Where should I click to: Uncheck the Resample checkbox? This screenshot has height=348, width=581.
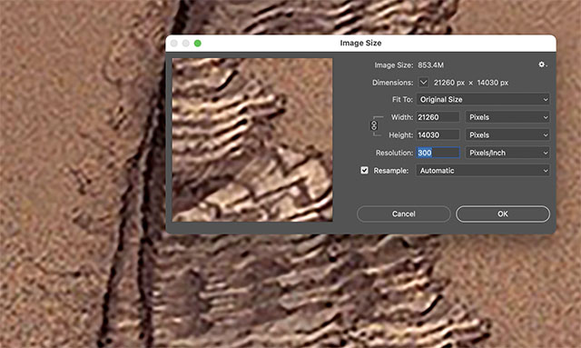365,170
